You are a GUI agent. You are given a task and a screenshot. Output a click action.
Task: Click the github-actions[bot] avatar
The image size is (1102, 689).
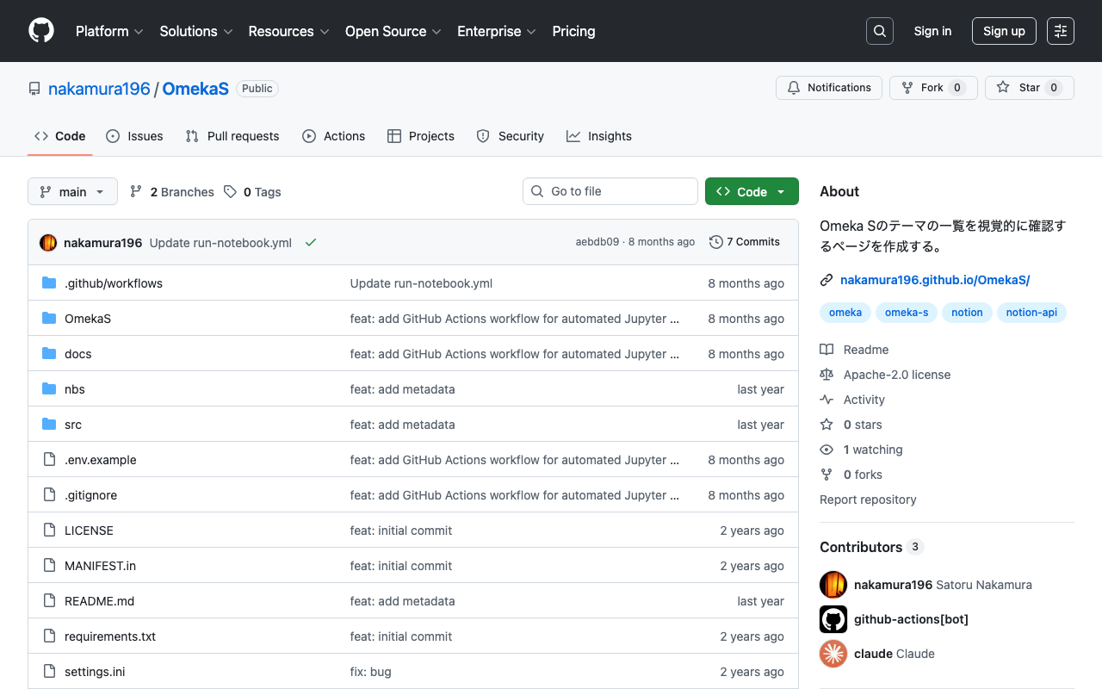(x=833, y=619)
